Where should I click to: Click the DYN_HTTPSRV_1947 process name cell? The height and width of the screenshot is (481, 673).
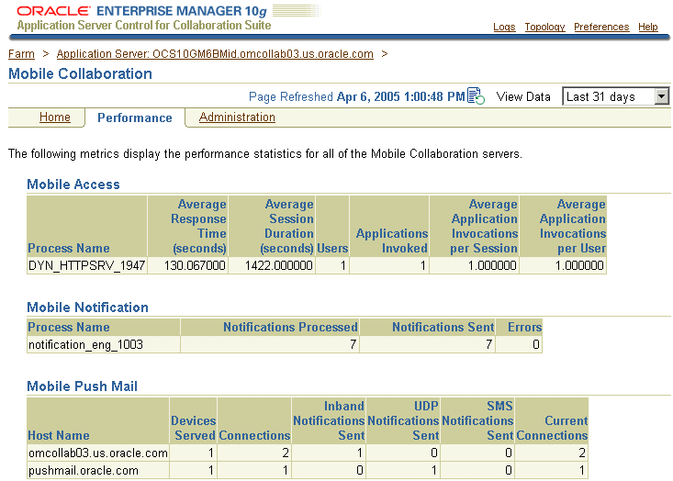pyautogui.click(x=86, y=265)
